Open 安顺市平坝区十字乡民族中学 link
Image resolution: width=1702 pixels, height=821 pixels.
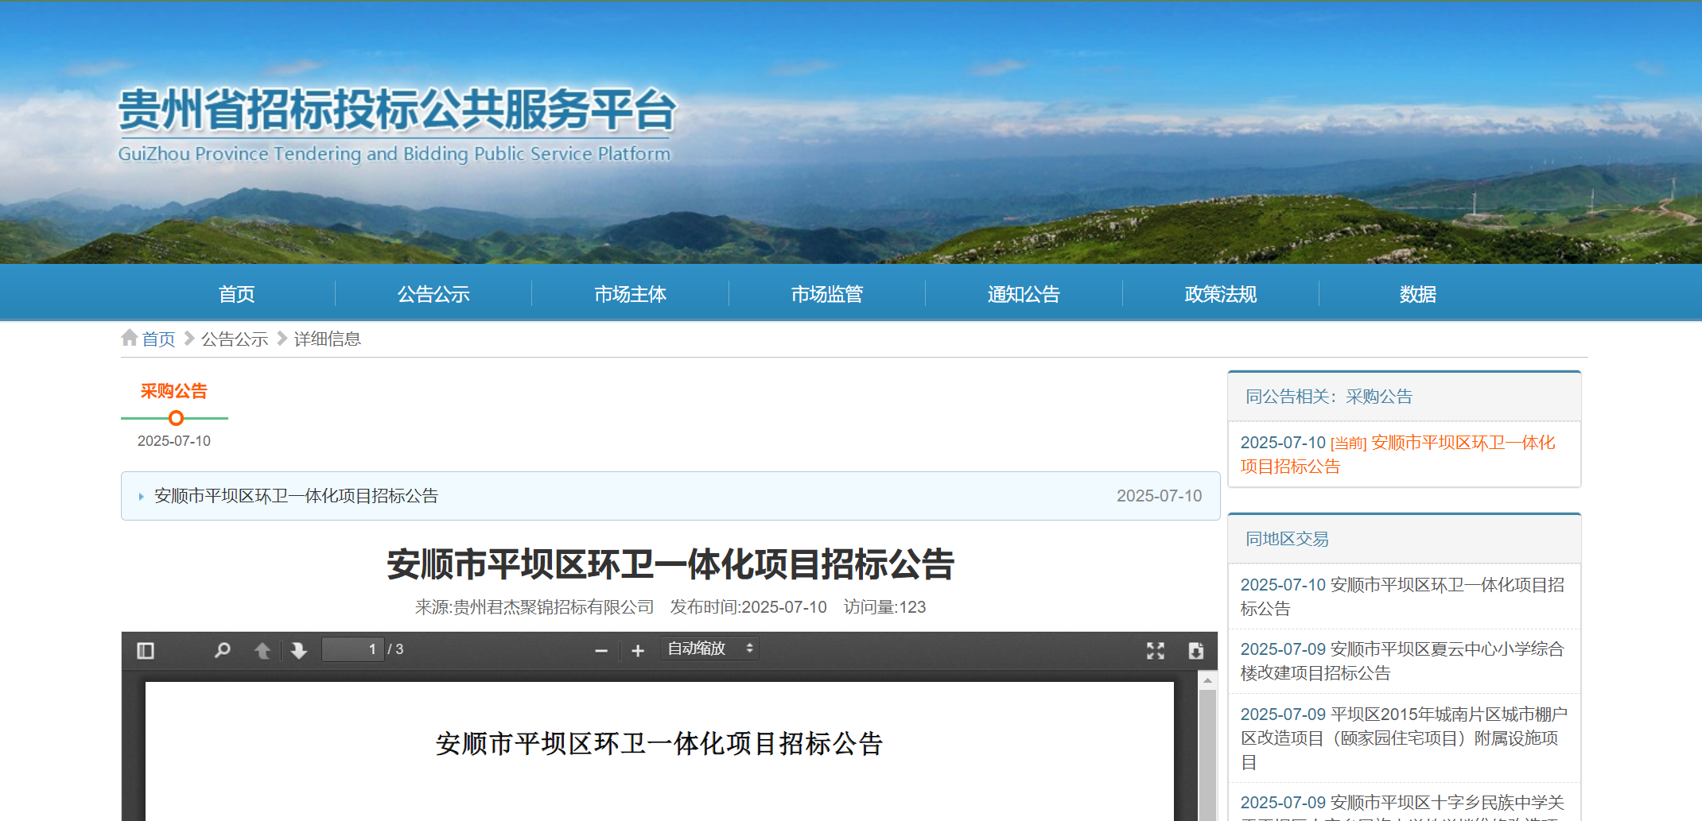[1402, 807]
